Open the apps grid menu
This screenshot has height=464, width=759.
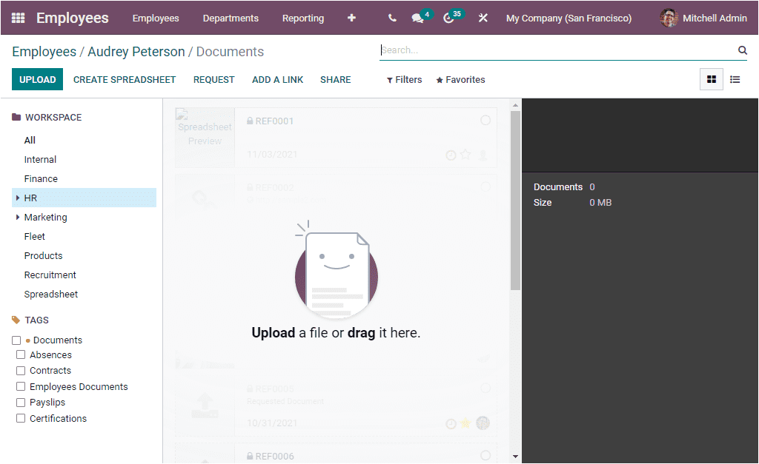[18, 17]
